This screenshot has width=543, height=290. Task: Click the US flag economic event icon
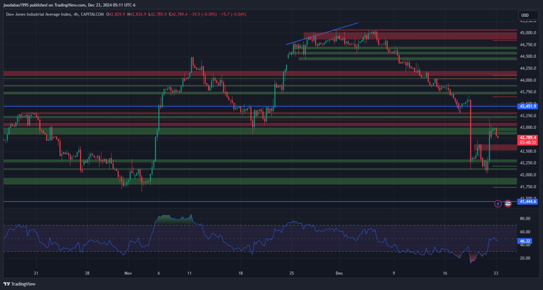508,204
